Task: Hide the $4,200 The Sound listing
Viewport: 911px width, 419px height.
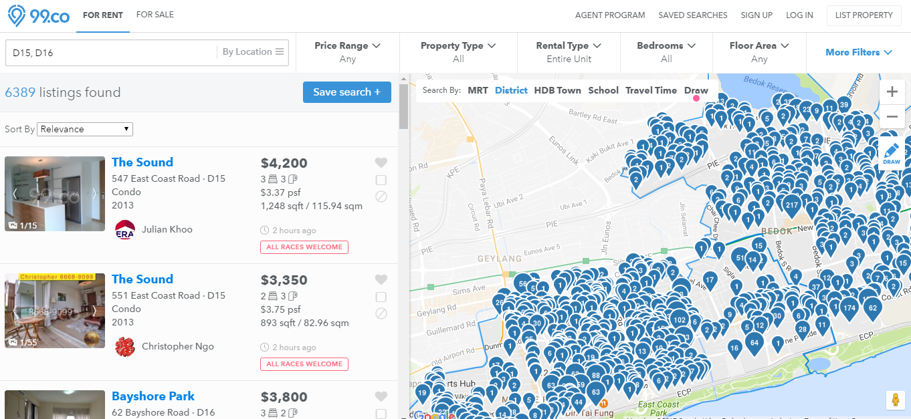Action: (x=381, y=196)
